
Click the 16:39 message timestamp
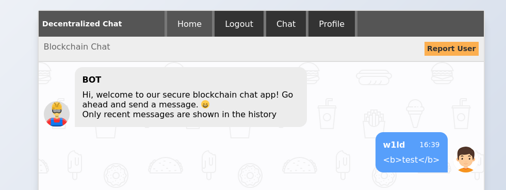tap(429, 145)
